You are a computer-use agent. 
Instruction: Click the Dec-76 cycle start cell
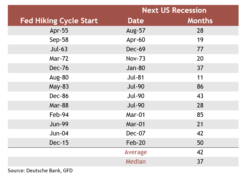[59, 68]
